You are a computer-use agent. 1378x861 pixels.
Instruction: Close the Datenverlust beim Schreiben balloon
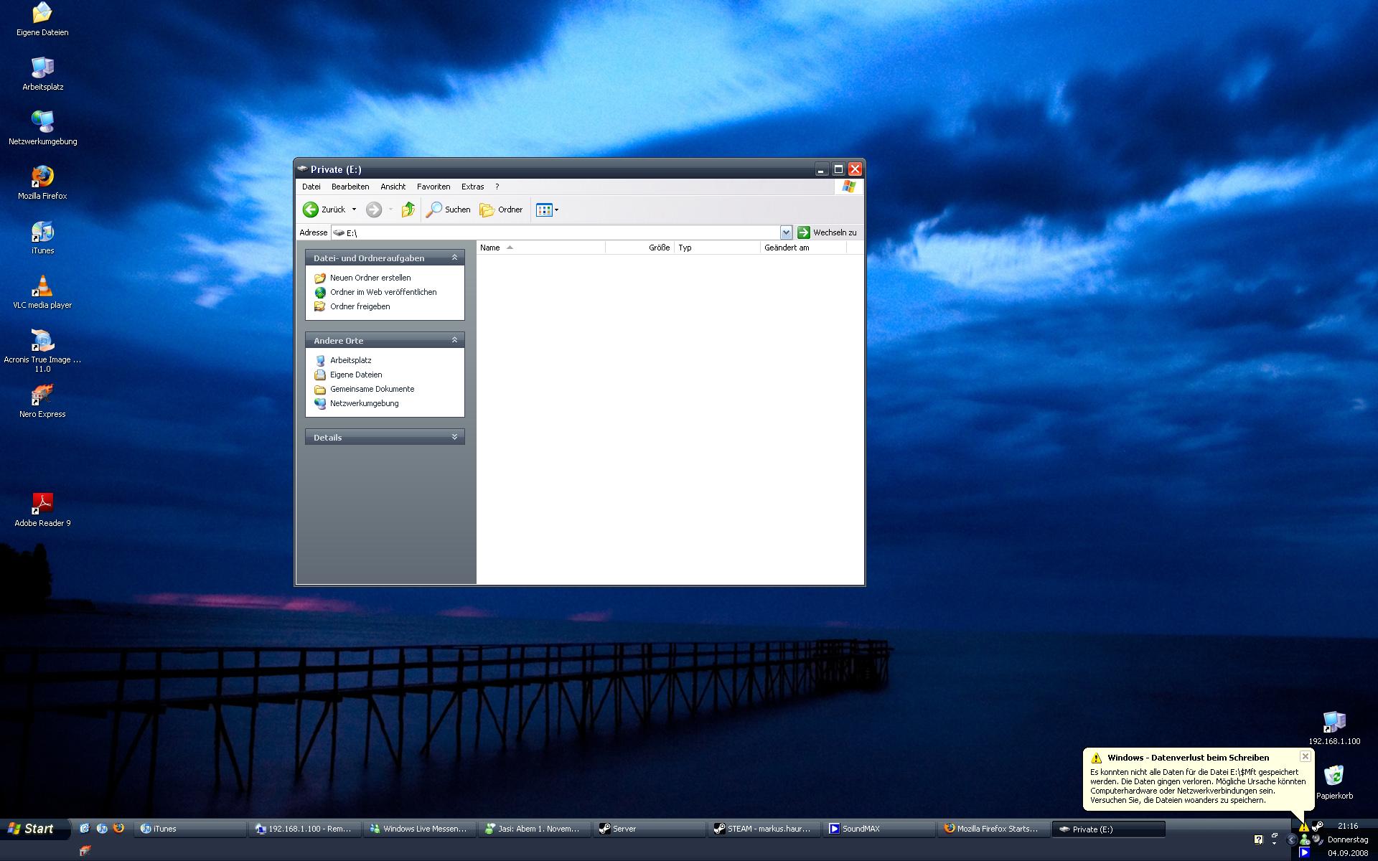(x=1306, y=756)
